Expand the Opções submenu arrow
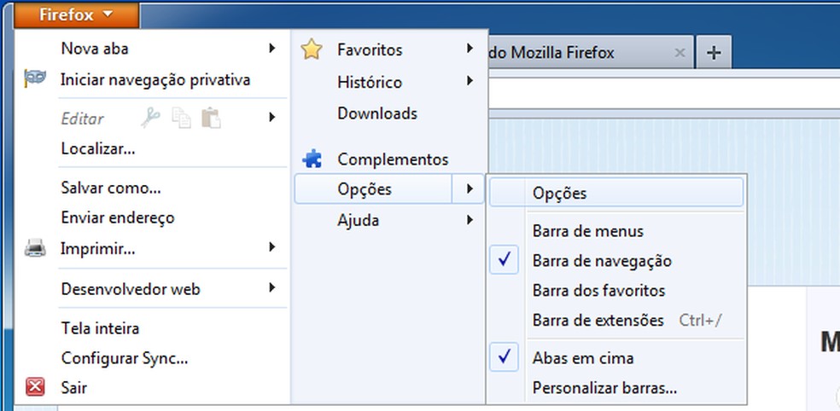This screenshot has height=411, width=840. tap(470, 188)
